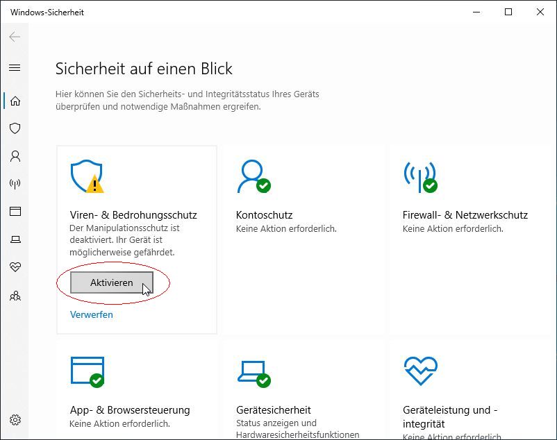This screenshot has width=557, height=440.
Task: Open family options via sidebar people icon
Action: point(15,296)
